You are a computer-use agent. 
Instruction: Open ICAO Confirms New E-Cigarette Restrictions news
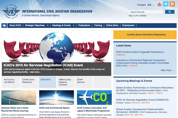139,52
